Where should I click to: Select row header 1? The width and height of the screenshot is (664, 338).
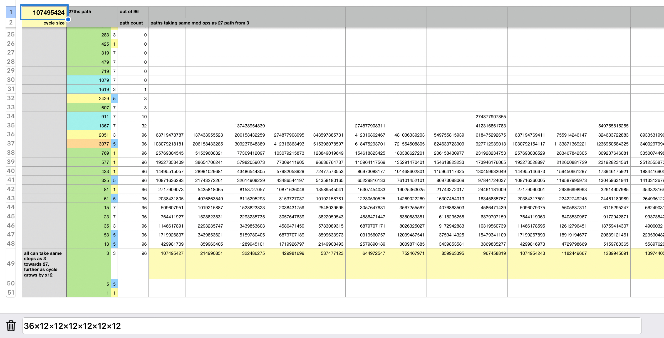[11, 12]
